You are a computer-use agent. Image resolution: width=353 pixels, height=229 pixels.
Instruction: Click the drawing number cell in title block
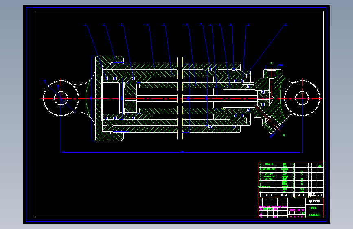314,214
